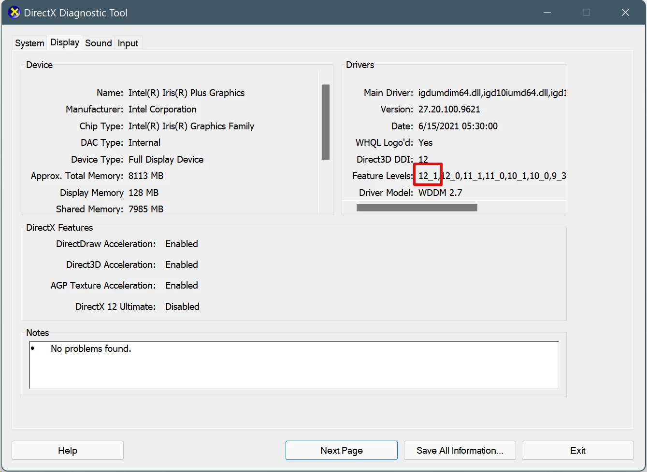Click driver date 6/15/2021 05:30:00
The width and height of the screenshot is (647, 472).
(458, 126)
